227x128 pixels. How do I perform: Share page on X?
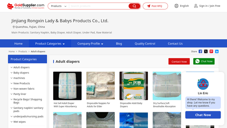click(x=206, y=51)
